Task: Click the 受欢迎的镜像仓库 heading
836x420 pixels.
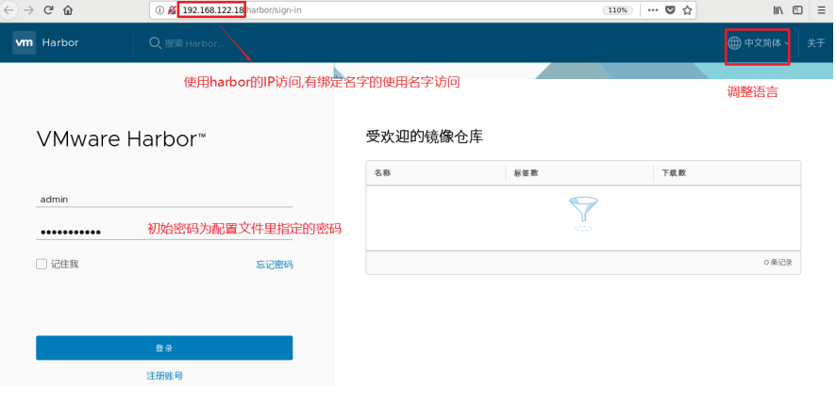Action: tap(425, 137)
